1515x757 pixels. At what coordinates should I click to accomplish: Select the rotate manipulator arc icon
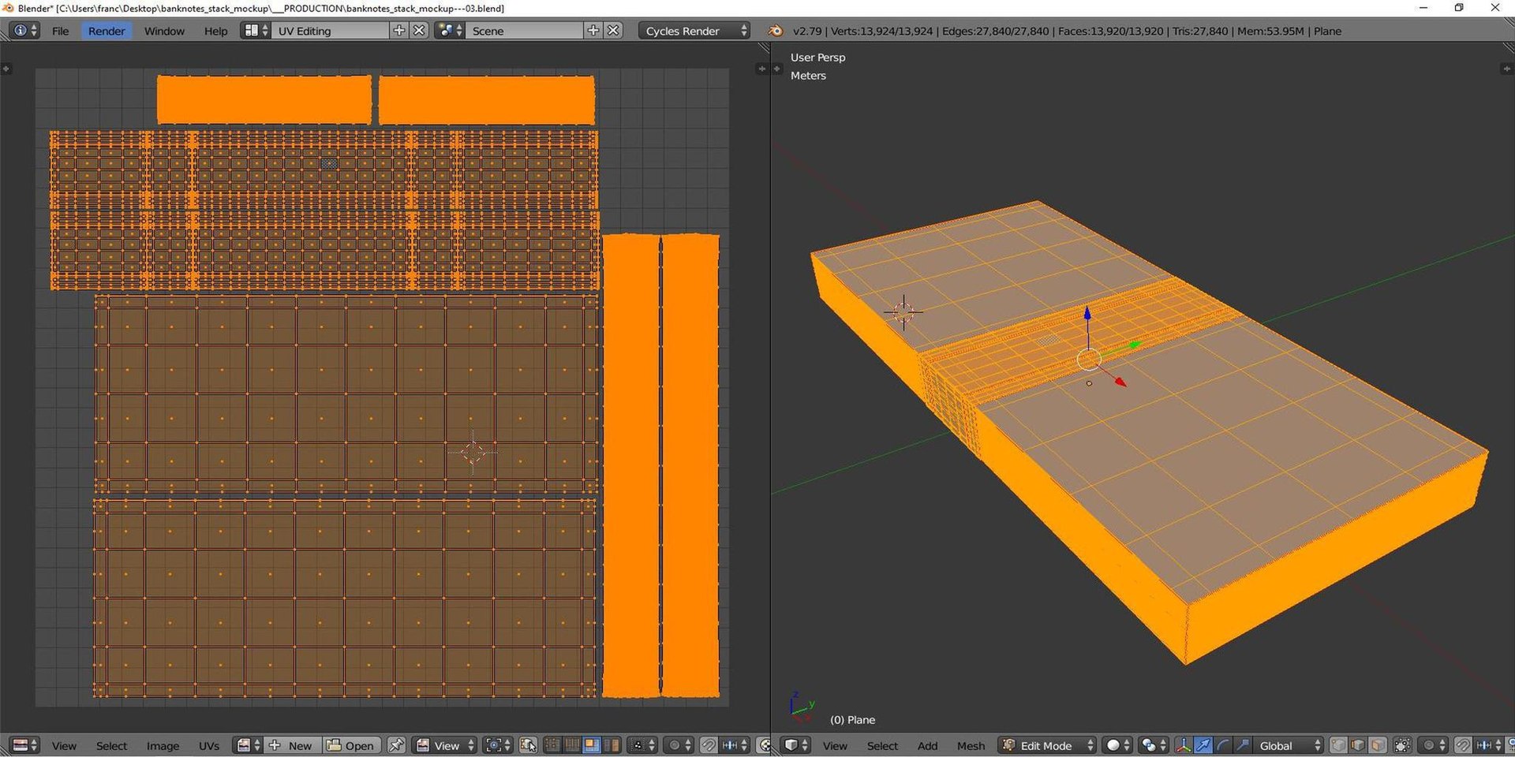pos(1222,745)
